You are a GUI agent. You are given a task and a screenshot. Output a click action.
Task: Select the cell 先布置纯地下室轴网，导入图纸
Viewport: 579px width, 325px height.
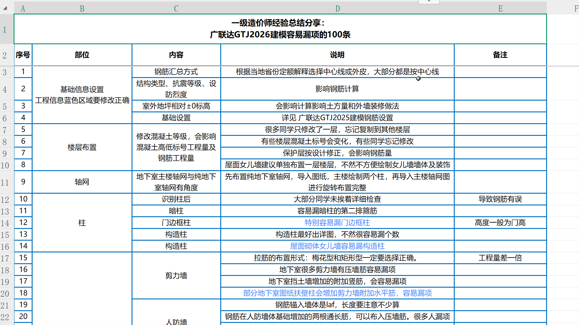[x=337, y=182]
